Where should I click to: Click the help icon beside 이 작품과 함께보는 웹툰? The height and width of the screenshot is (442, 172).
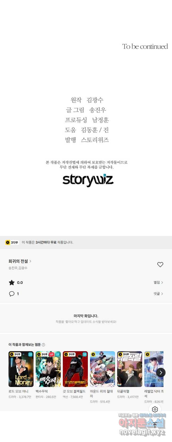pyautogui.click(x=43, y=345)
